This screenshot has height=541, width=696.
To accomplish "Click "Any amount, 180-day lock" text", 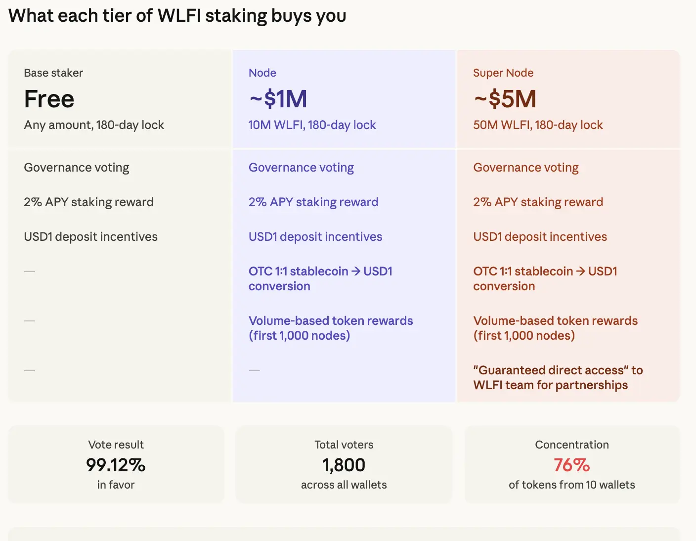I will pos(94,125).
